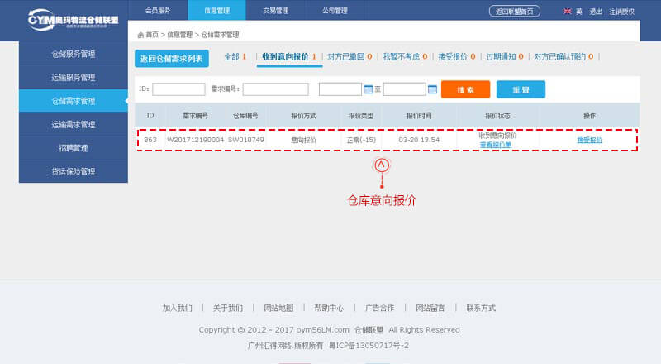
Task: Select the 全部 filter tab
Action: (x=235, y=56)
